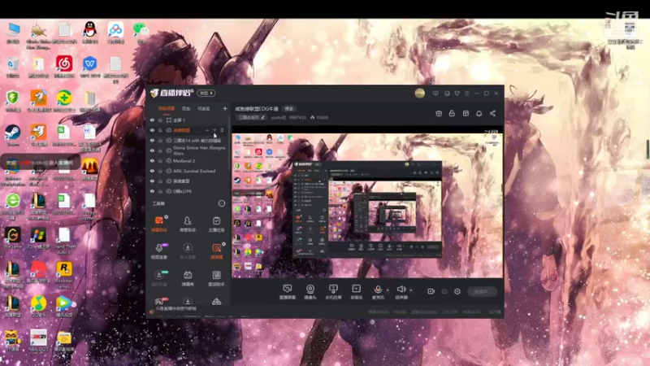Screen dimensions: 650x366
Task: Open the 弹幕秀 danmaku show tool
Action: click(x=188, y=278)
